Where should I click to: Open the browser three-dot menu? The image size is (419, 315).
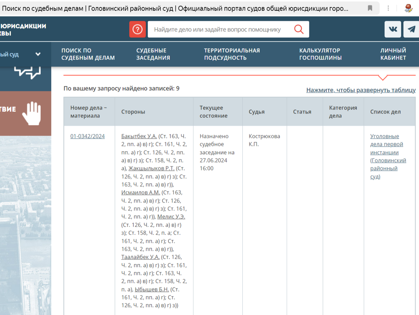(x=389, y=8)
